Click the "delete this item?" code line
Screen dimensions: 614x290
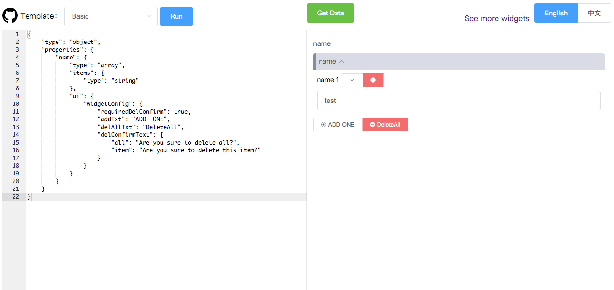coord(186,150)
